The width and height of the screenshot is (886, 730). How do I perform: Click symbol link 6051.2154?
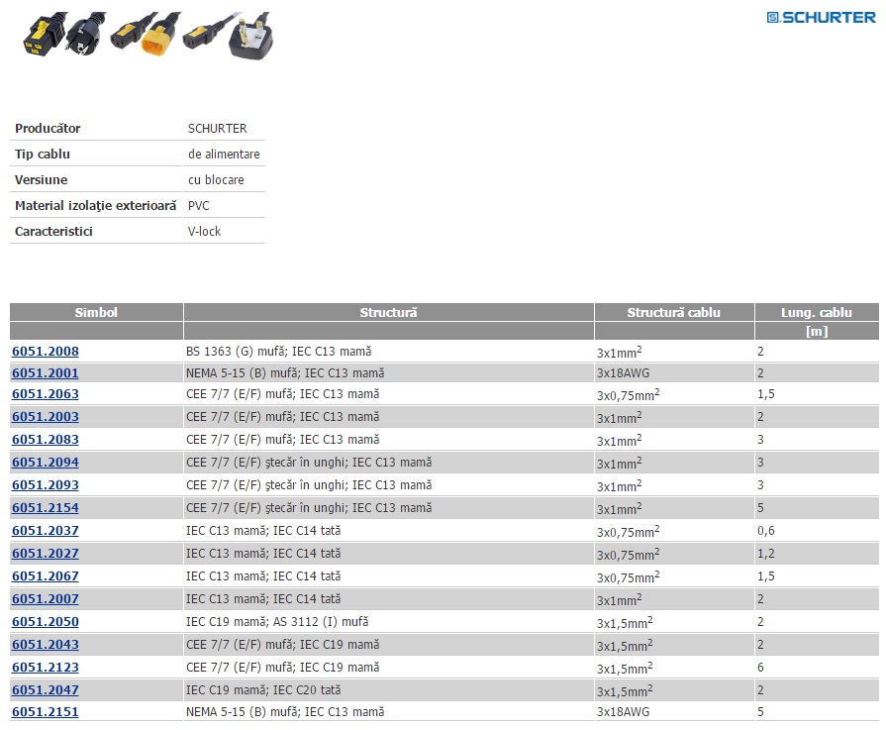[x=46, y=508]
